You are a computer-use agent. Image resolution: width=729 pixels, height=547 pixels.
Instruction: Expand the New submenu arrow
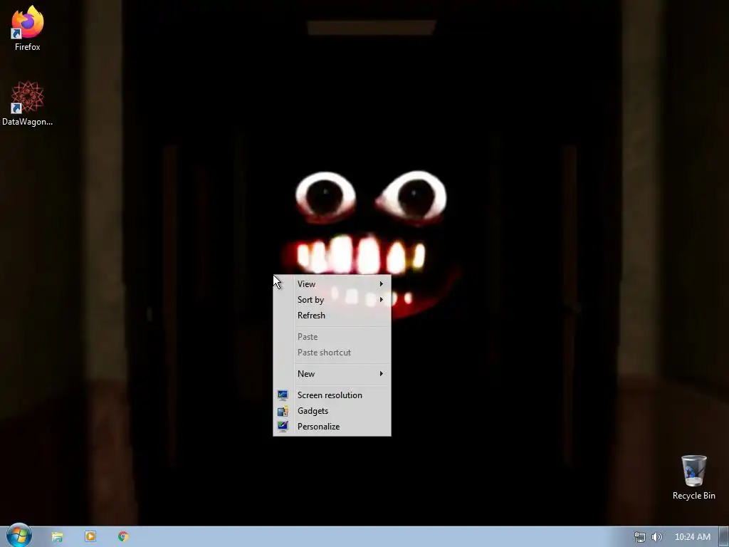382,373
